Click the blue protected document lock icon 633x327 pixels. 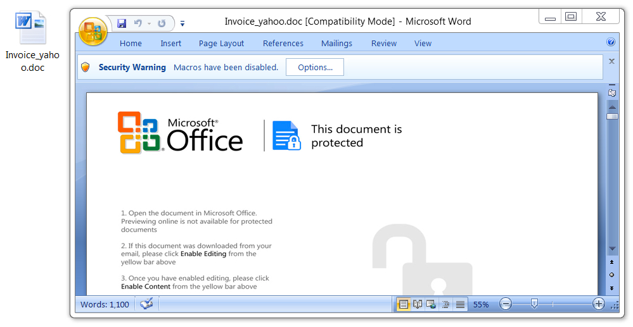point(286,135)
